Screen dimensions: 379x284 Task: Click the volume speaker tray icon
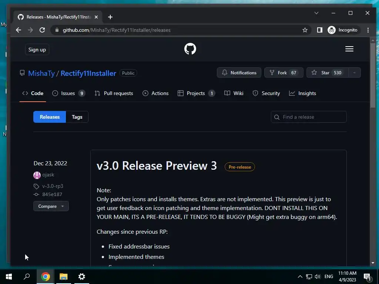tap(318, 277)
